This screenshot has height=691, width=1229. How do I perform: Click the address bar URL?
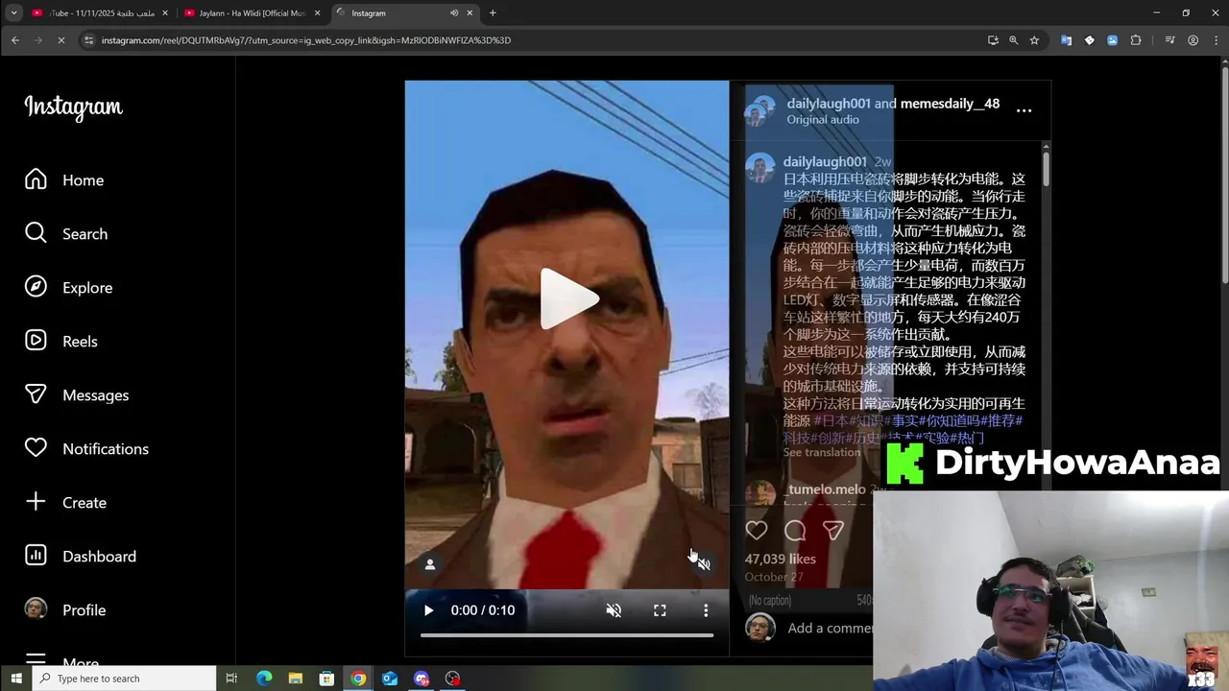(306, 40)
